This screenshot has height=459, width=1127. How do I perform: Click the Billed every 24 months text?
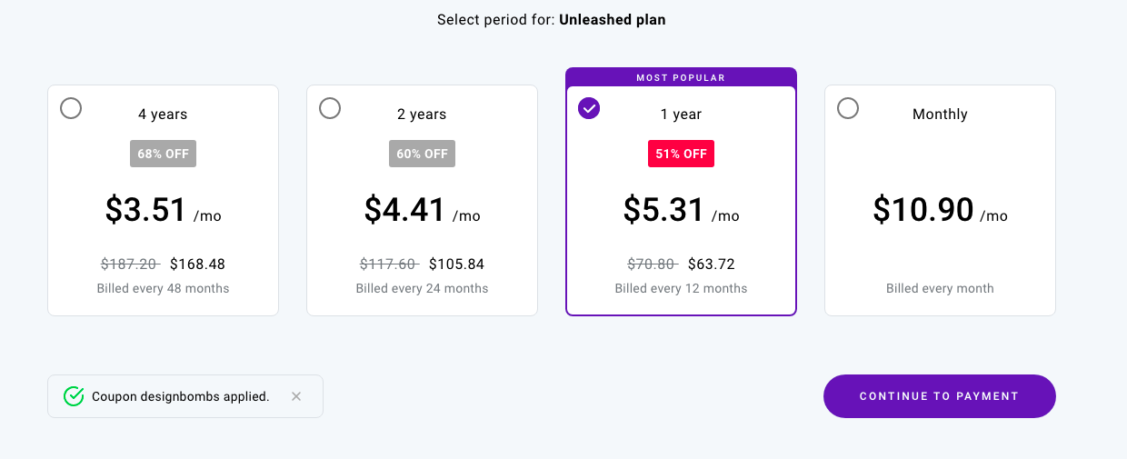pos(422,288)
